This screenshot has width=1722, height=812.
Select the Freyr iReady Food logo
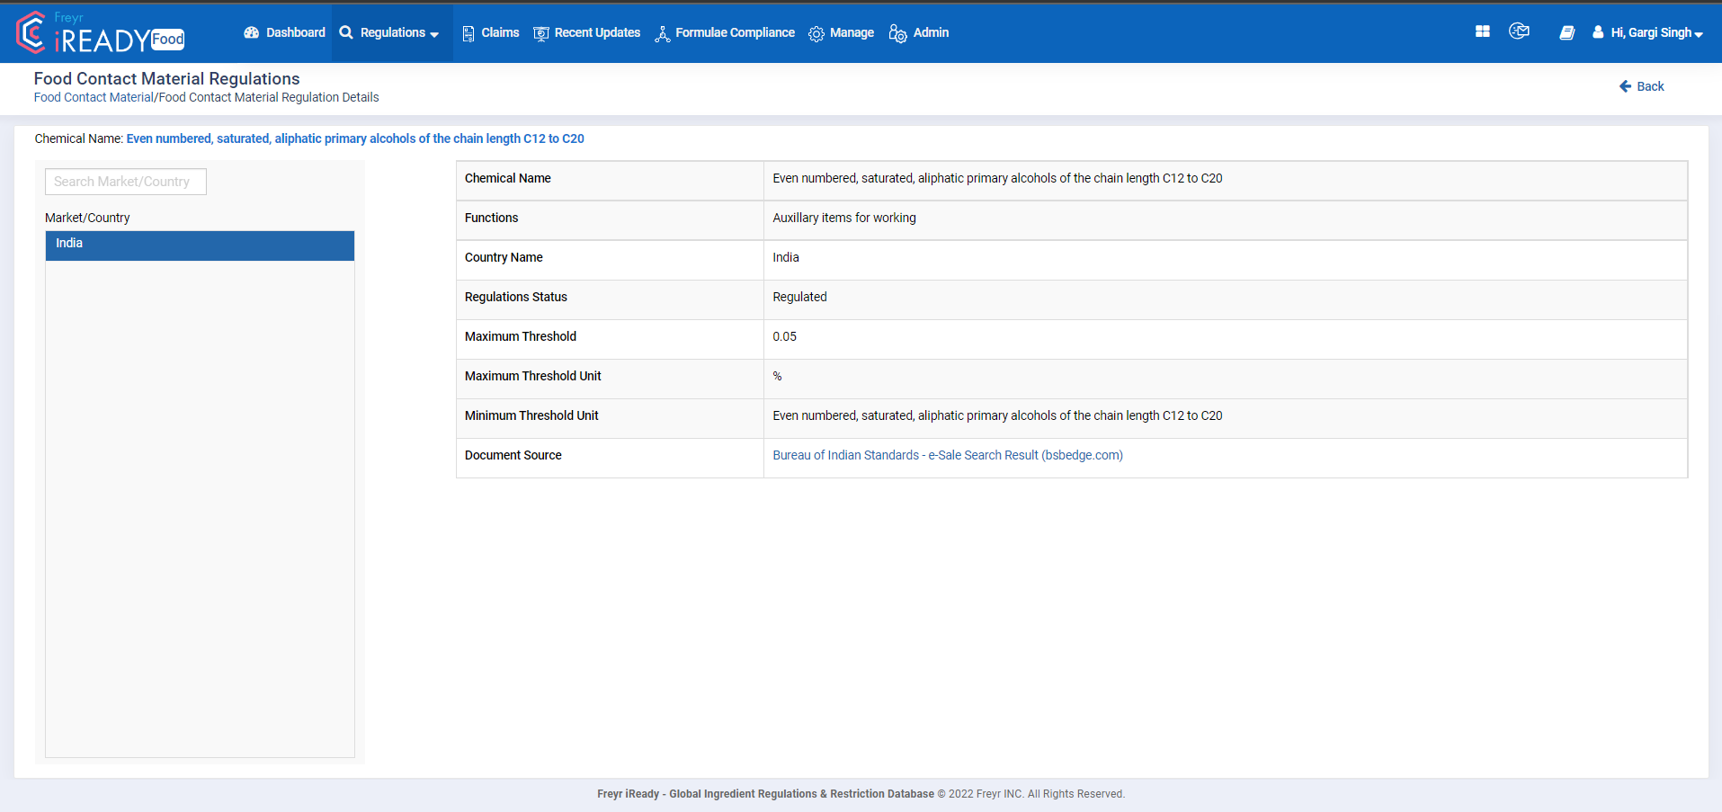click(99, 32)
